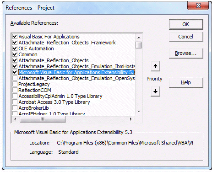Check Attachmate_Reflection_Objects_Emulation_OpenSys checkbox

click(x=15, y=78)
